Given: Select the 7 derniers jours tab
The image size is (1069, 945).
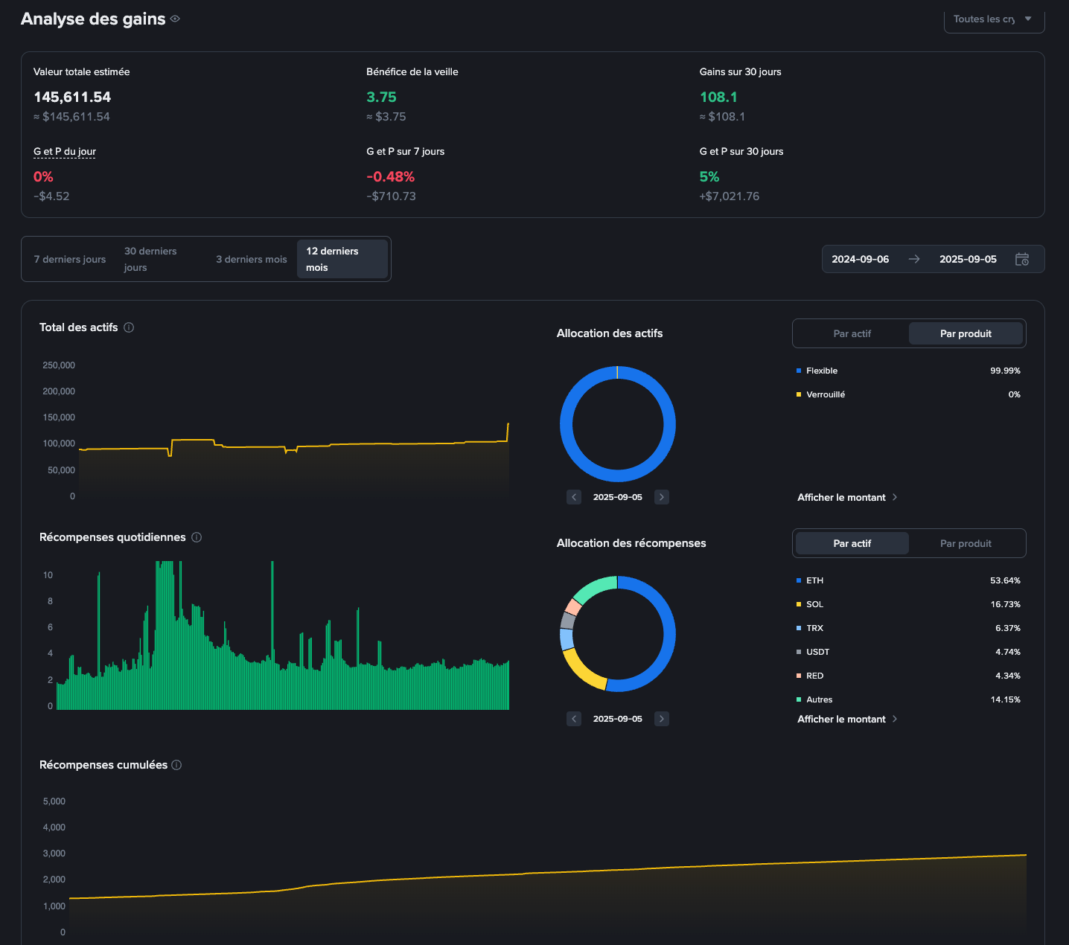Looking at the screenshot, I should click(x=70, y=259).
